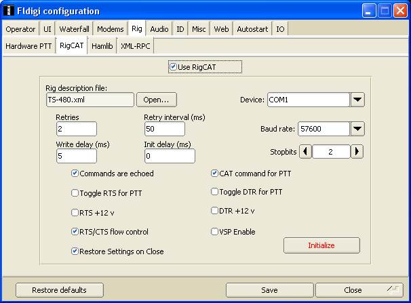Viewport: 411px width, 303px height.
Task: Click Restore defaults button
Action: pyautogui.click(x=60, y=290)
